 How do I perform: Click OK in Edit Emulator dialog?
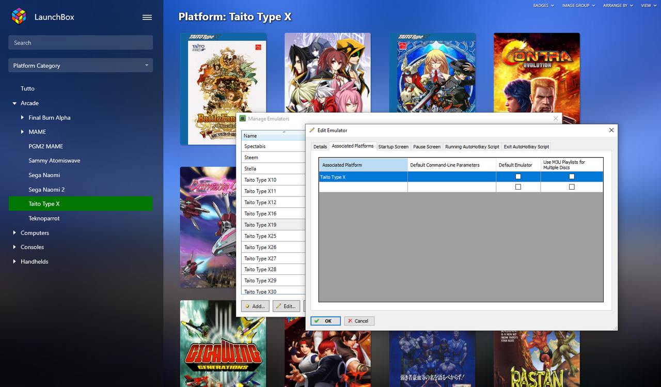325,321
